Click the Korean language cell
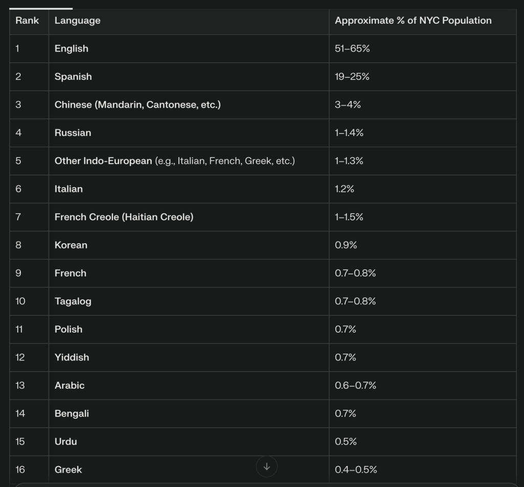This screenshot has width=524, height=487. coord(71,245)
